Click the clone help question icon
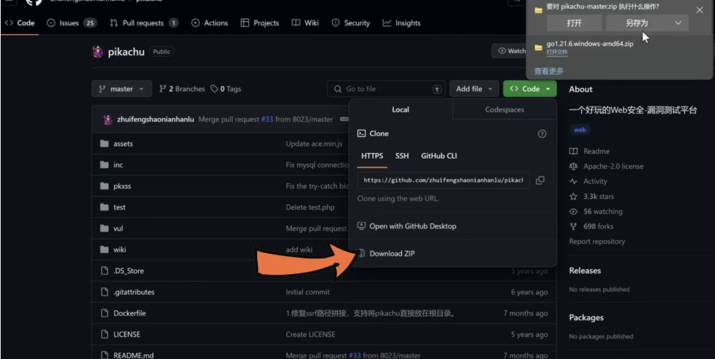 542,134
